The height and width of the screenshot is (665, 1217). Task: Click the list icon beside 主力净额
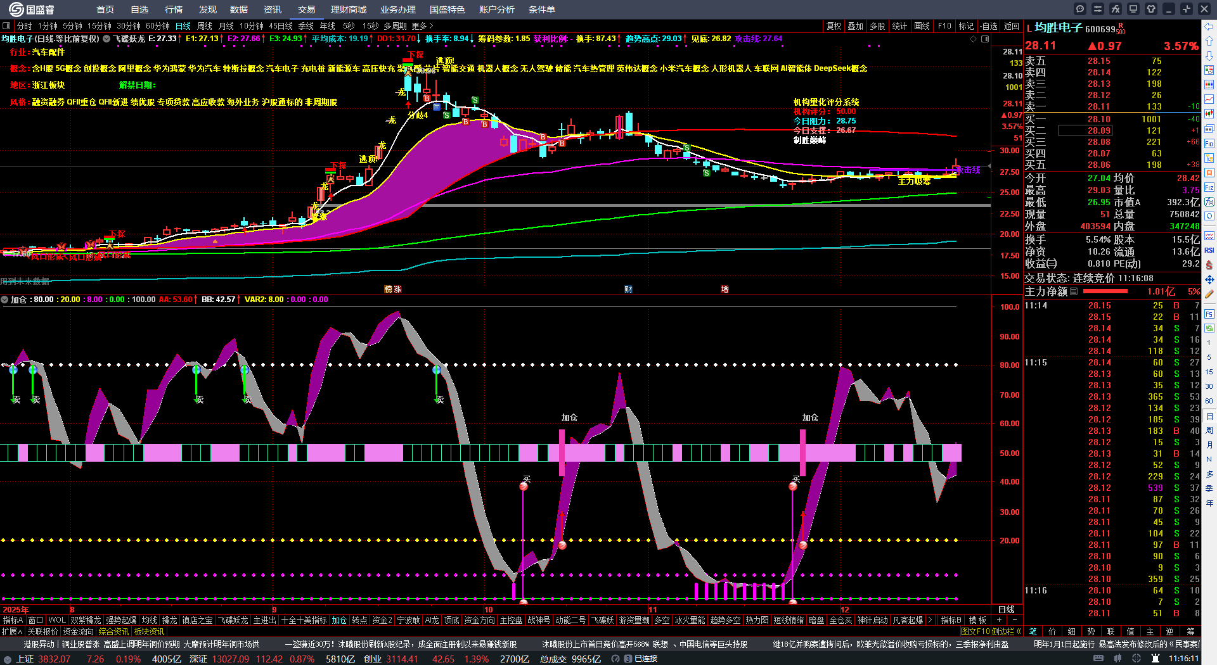[1074, 291]
